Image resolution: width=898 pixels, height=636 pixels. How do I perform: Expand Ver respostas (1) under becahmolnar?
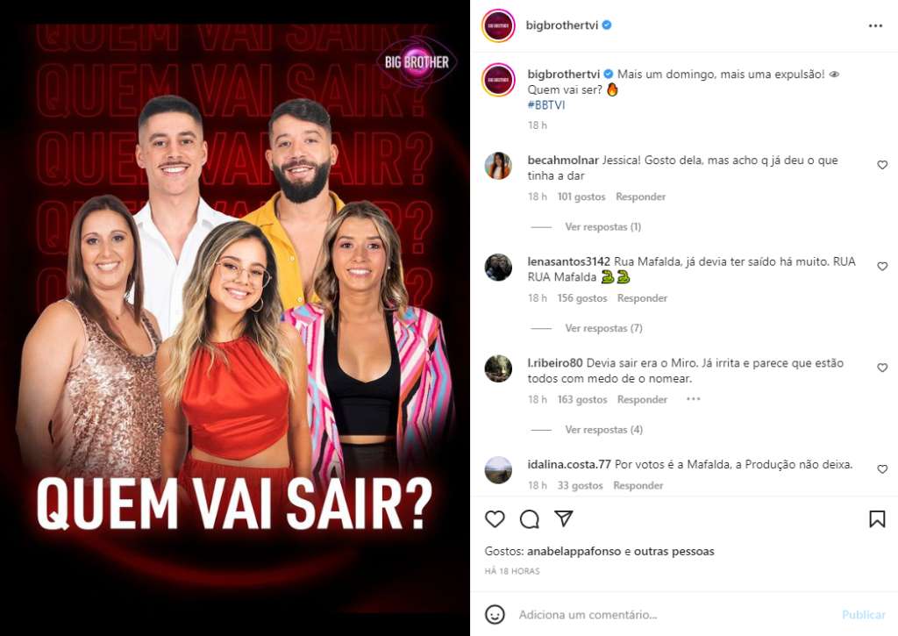click(603, 227)
